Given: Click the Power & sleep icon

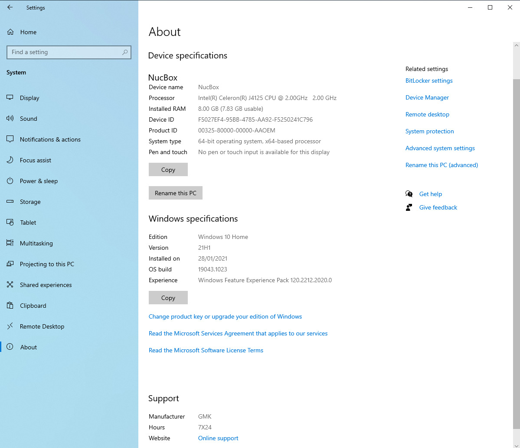Looking at the screenshot, I should point(10,181).
